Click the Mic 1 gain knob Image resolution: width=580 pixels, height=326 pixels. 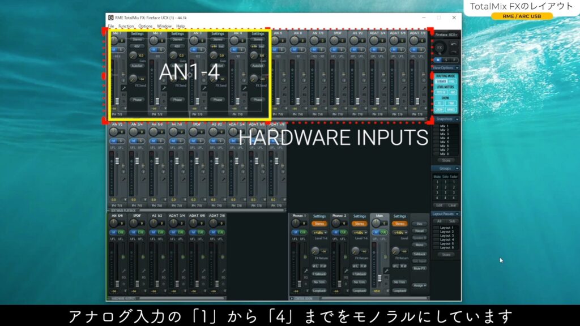133,55
